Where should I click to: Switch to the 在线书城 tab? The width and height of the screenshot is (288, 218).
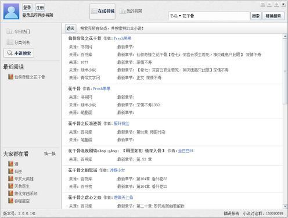pyautogui.click(x=103, y=11)
